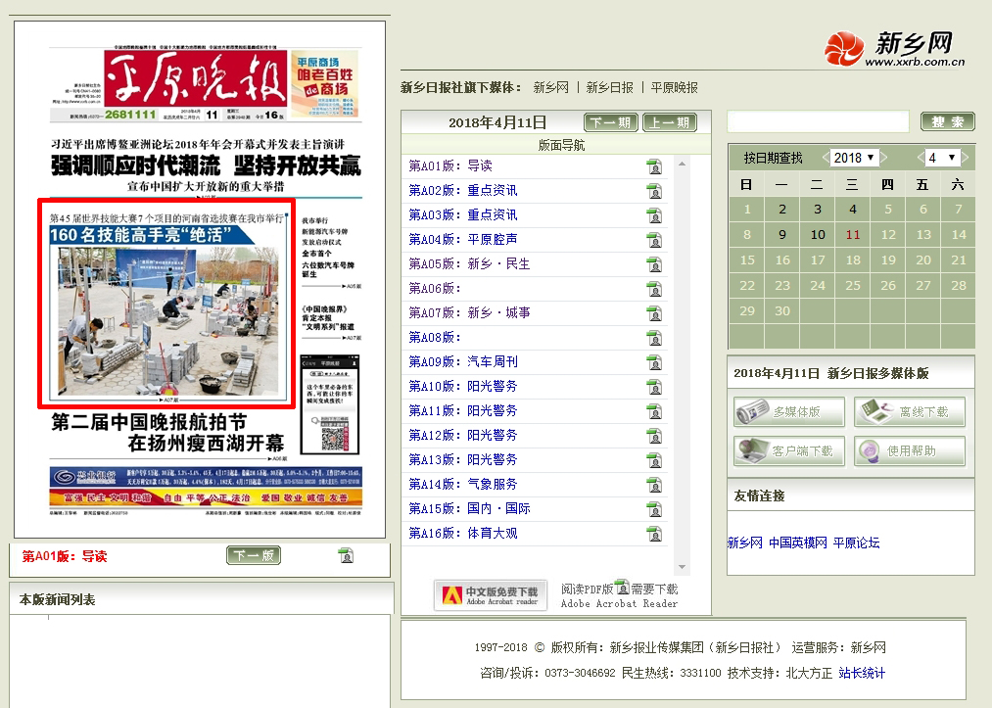The image size is (992, 708).
Task: Open the year dropdown showing 2018
Action: (x=855, y=158)
